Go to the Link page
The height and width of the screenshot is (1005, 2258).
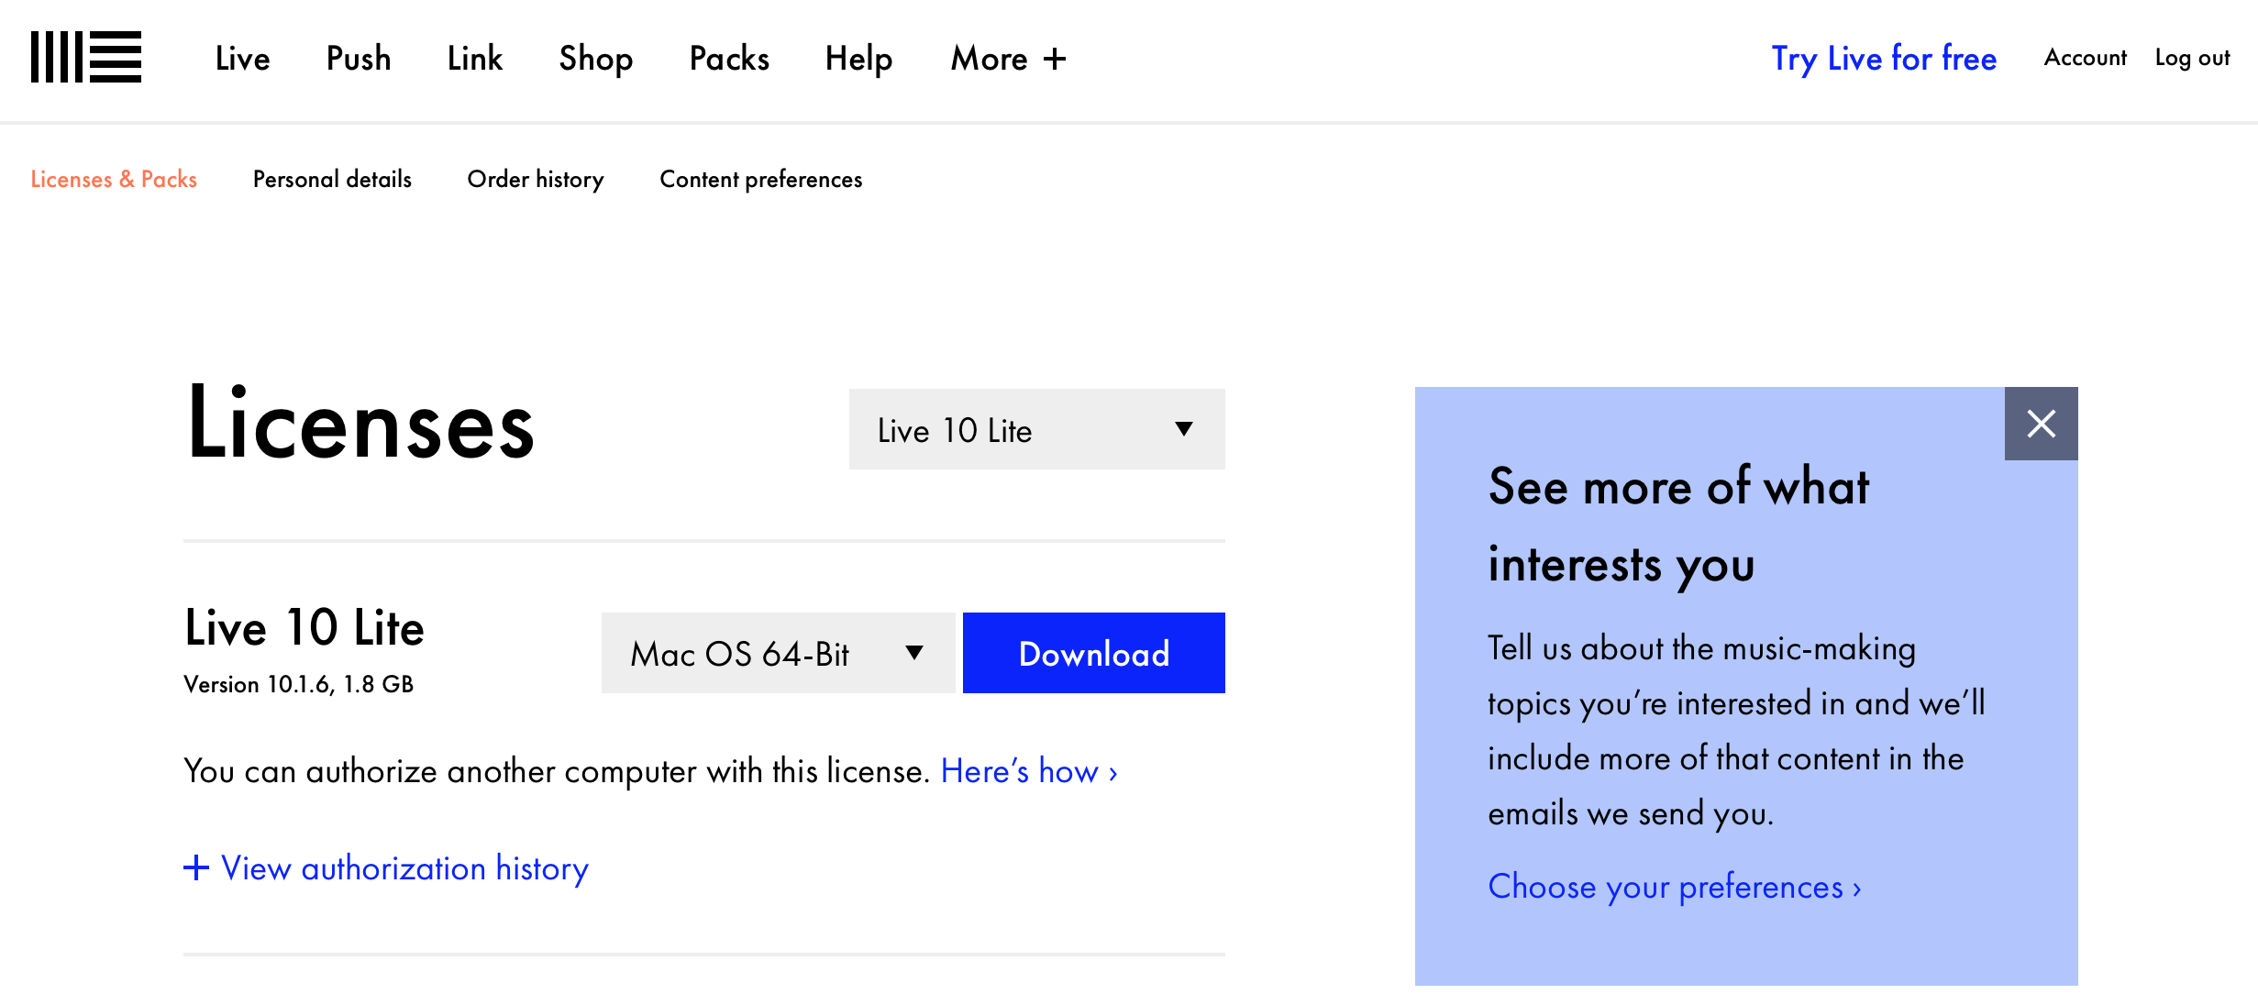(475, 59)
